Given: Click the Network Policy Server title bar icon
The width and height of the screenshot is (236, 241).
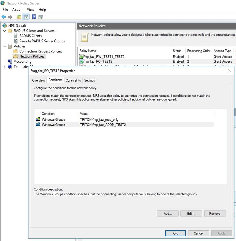Looking at the screenshot, I should coord(3,3).
